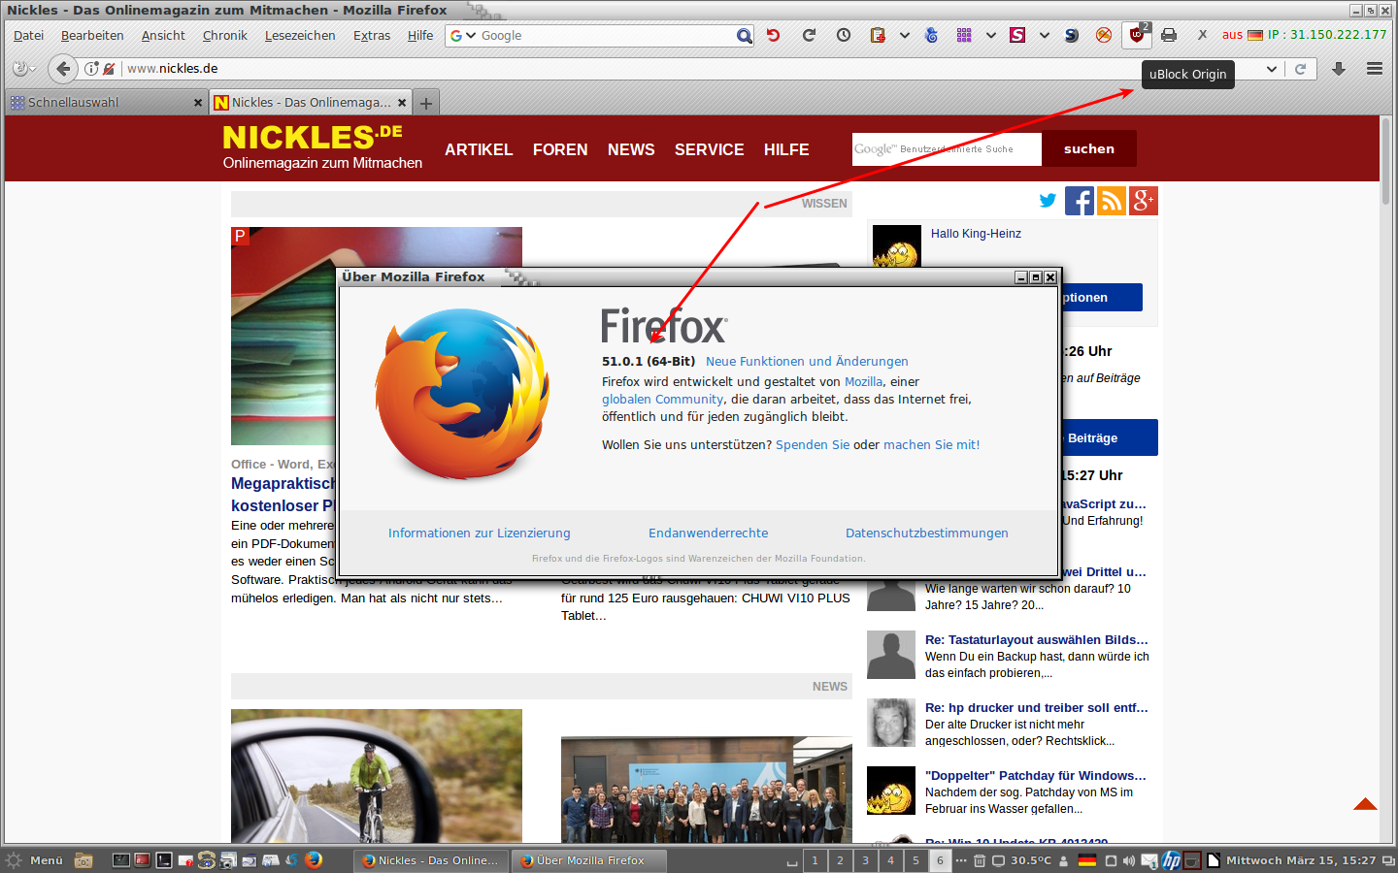Open the Mozilla link in About dialog

863,382
